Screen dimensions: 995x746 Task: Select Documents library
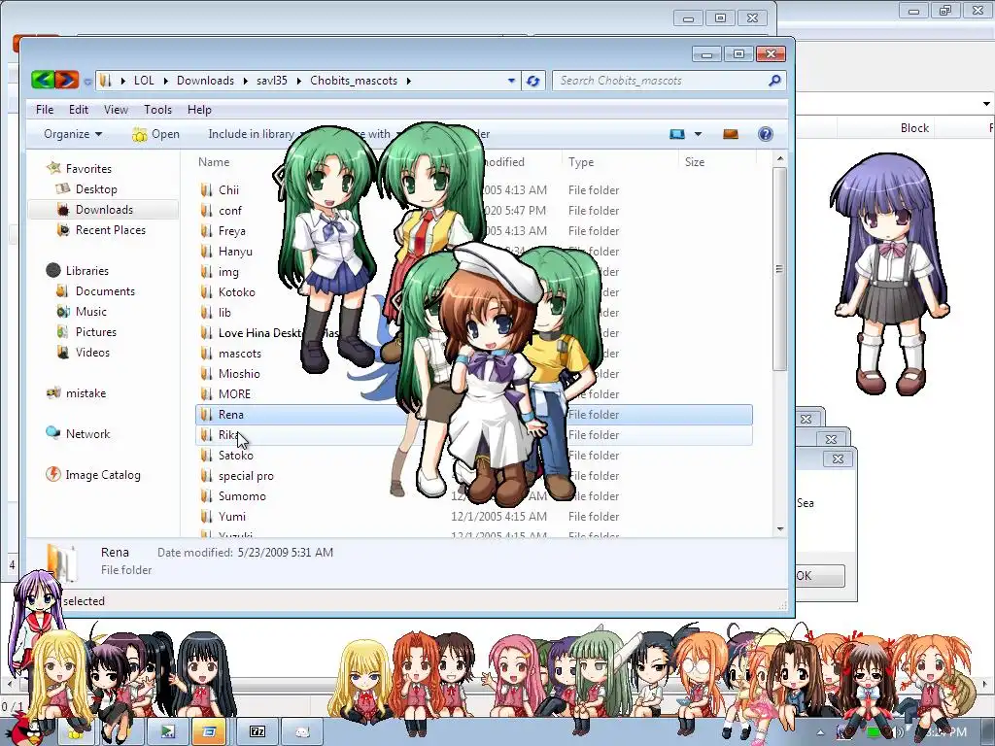(x=105, y=290)
